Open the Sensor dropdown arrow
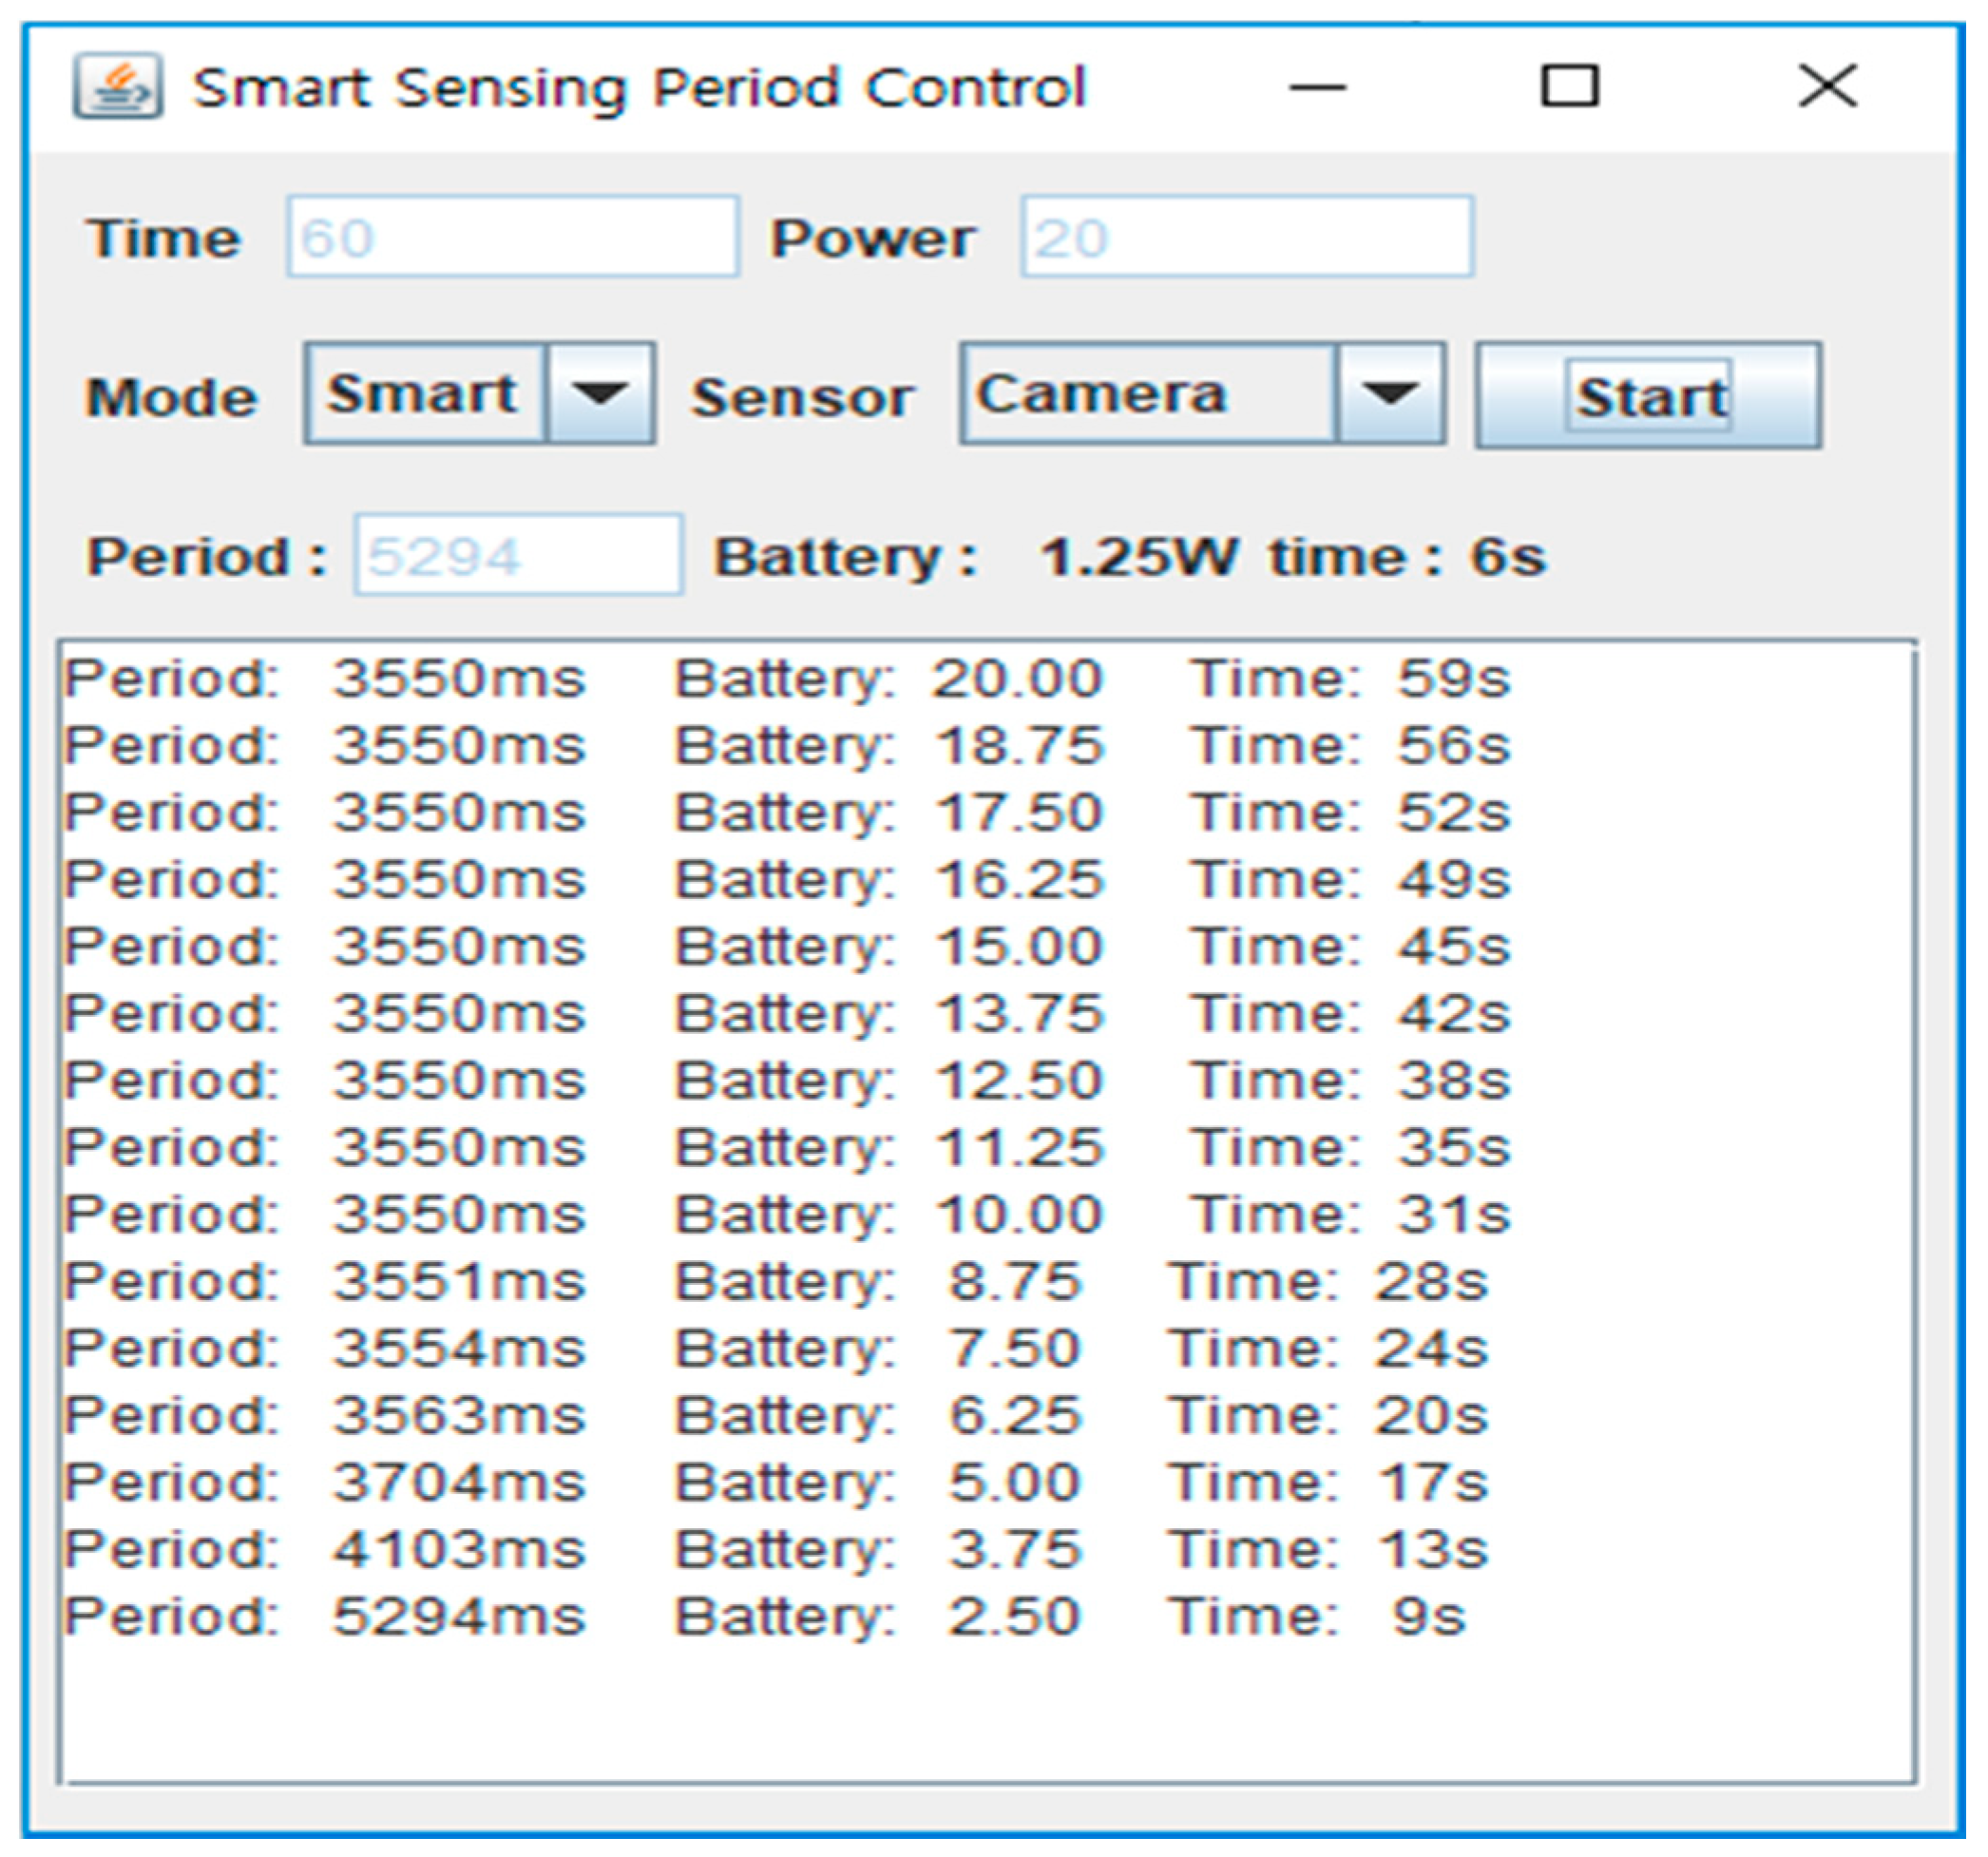This screenshot has height=1857, width=1988. tap(1390, 393)
